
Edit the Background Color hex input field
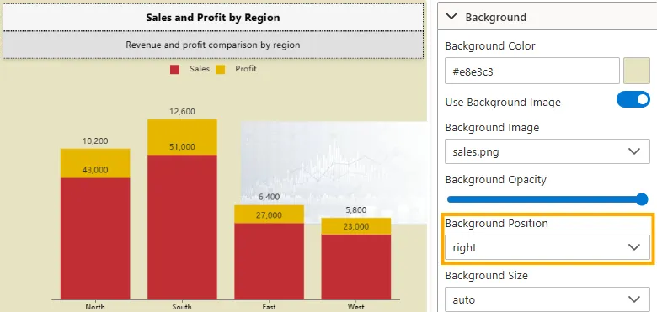pos(532,71)
